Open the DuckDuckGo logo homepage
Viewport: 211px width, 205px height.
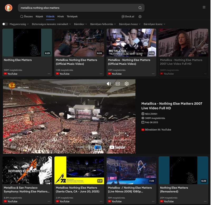pos(9,8)
